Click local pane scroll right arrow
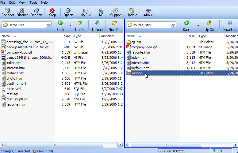The image size is (238, 153). click(120, 145)
